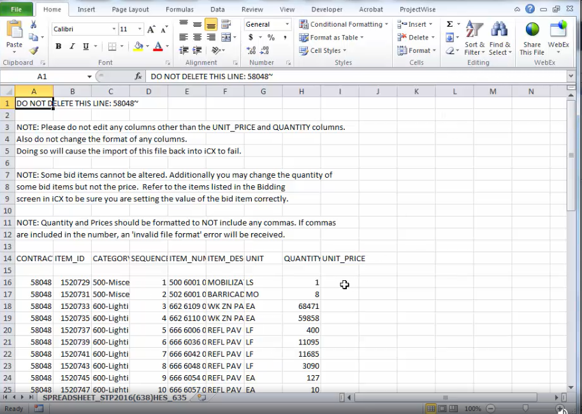Image resolution: width=582 pixels, height=414 pixels.
Task: Switch to Page Layout view
Action: pos(442,408)
